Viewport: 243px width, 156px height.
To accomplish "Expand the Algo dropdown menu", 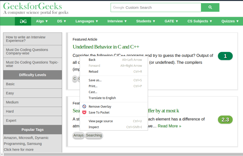I will [x=42, y=21].
